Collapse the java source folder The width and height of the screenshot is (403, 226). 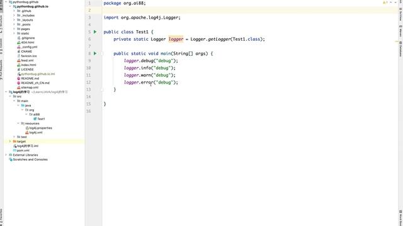(x=18, y=105)
